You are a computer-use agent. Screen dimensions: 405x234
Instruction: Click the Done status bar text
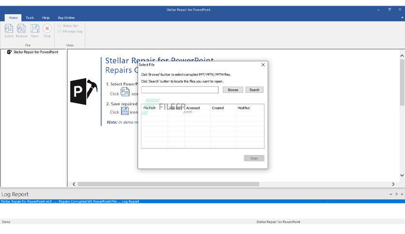click(x=6, y=221)
